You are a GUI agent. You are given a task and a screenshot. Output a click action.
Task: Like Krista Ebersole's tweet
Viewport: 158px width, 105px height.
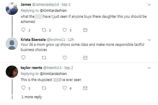64,58
